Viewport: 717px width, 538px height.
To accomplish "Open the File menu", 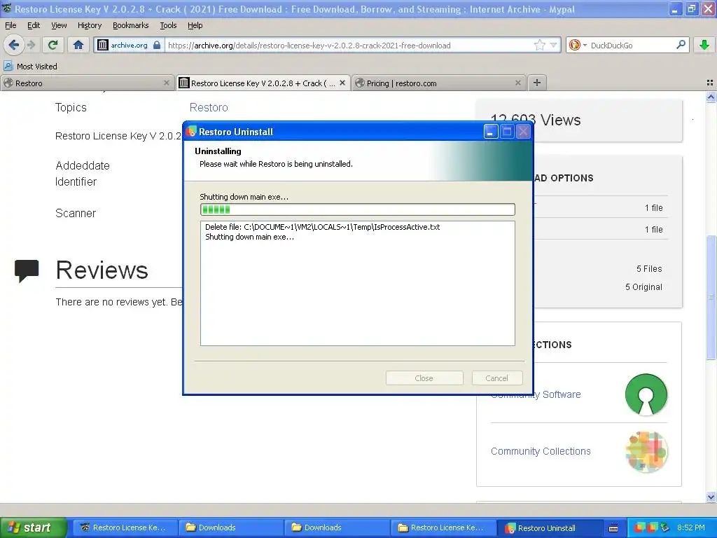I will [x=11, y=25].
